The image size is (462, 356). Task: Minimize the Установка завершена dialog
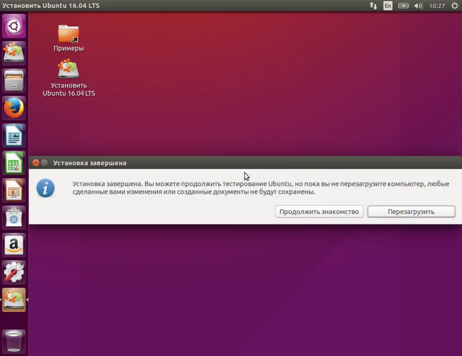click(x=45, y=162)
